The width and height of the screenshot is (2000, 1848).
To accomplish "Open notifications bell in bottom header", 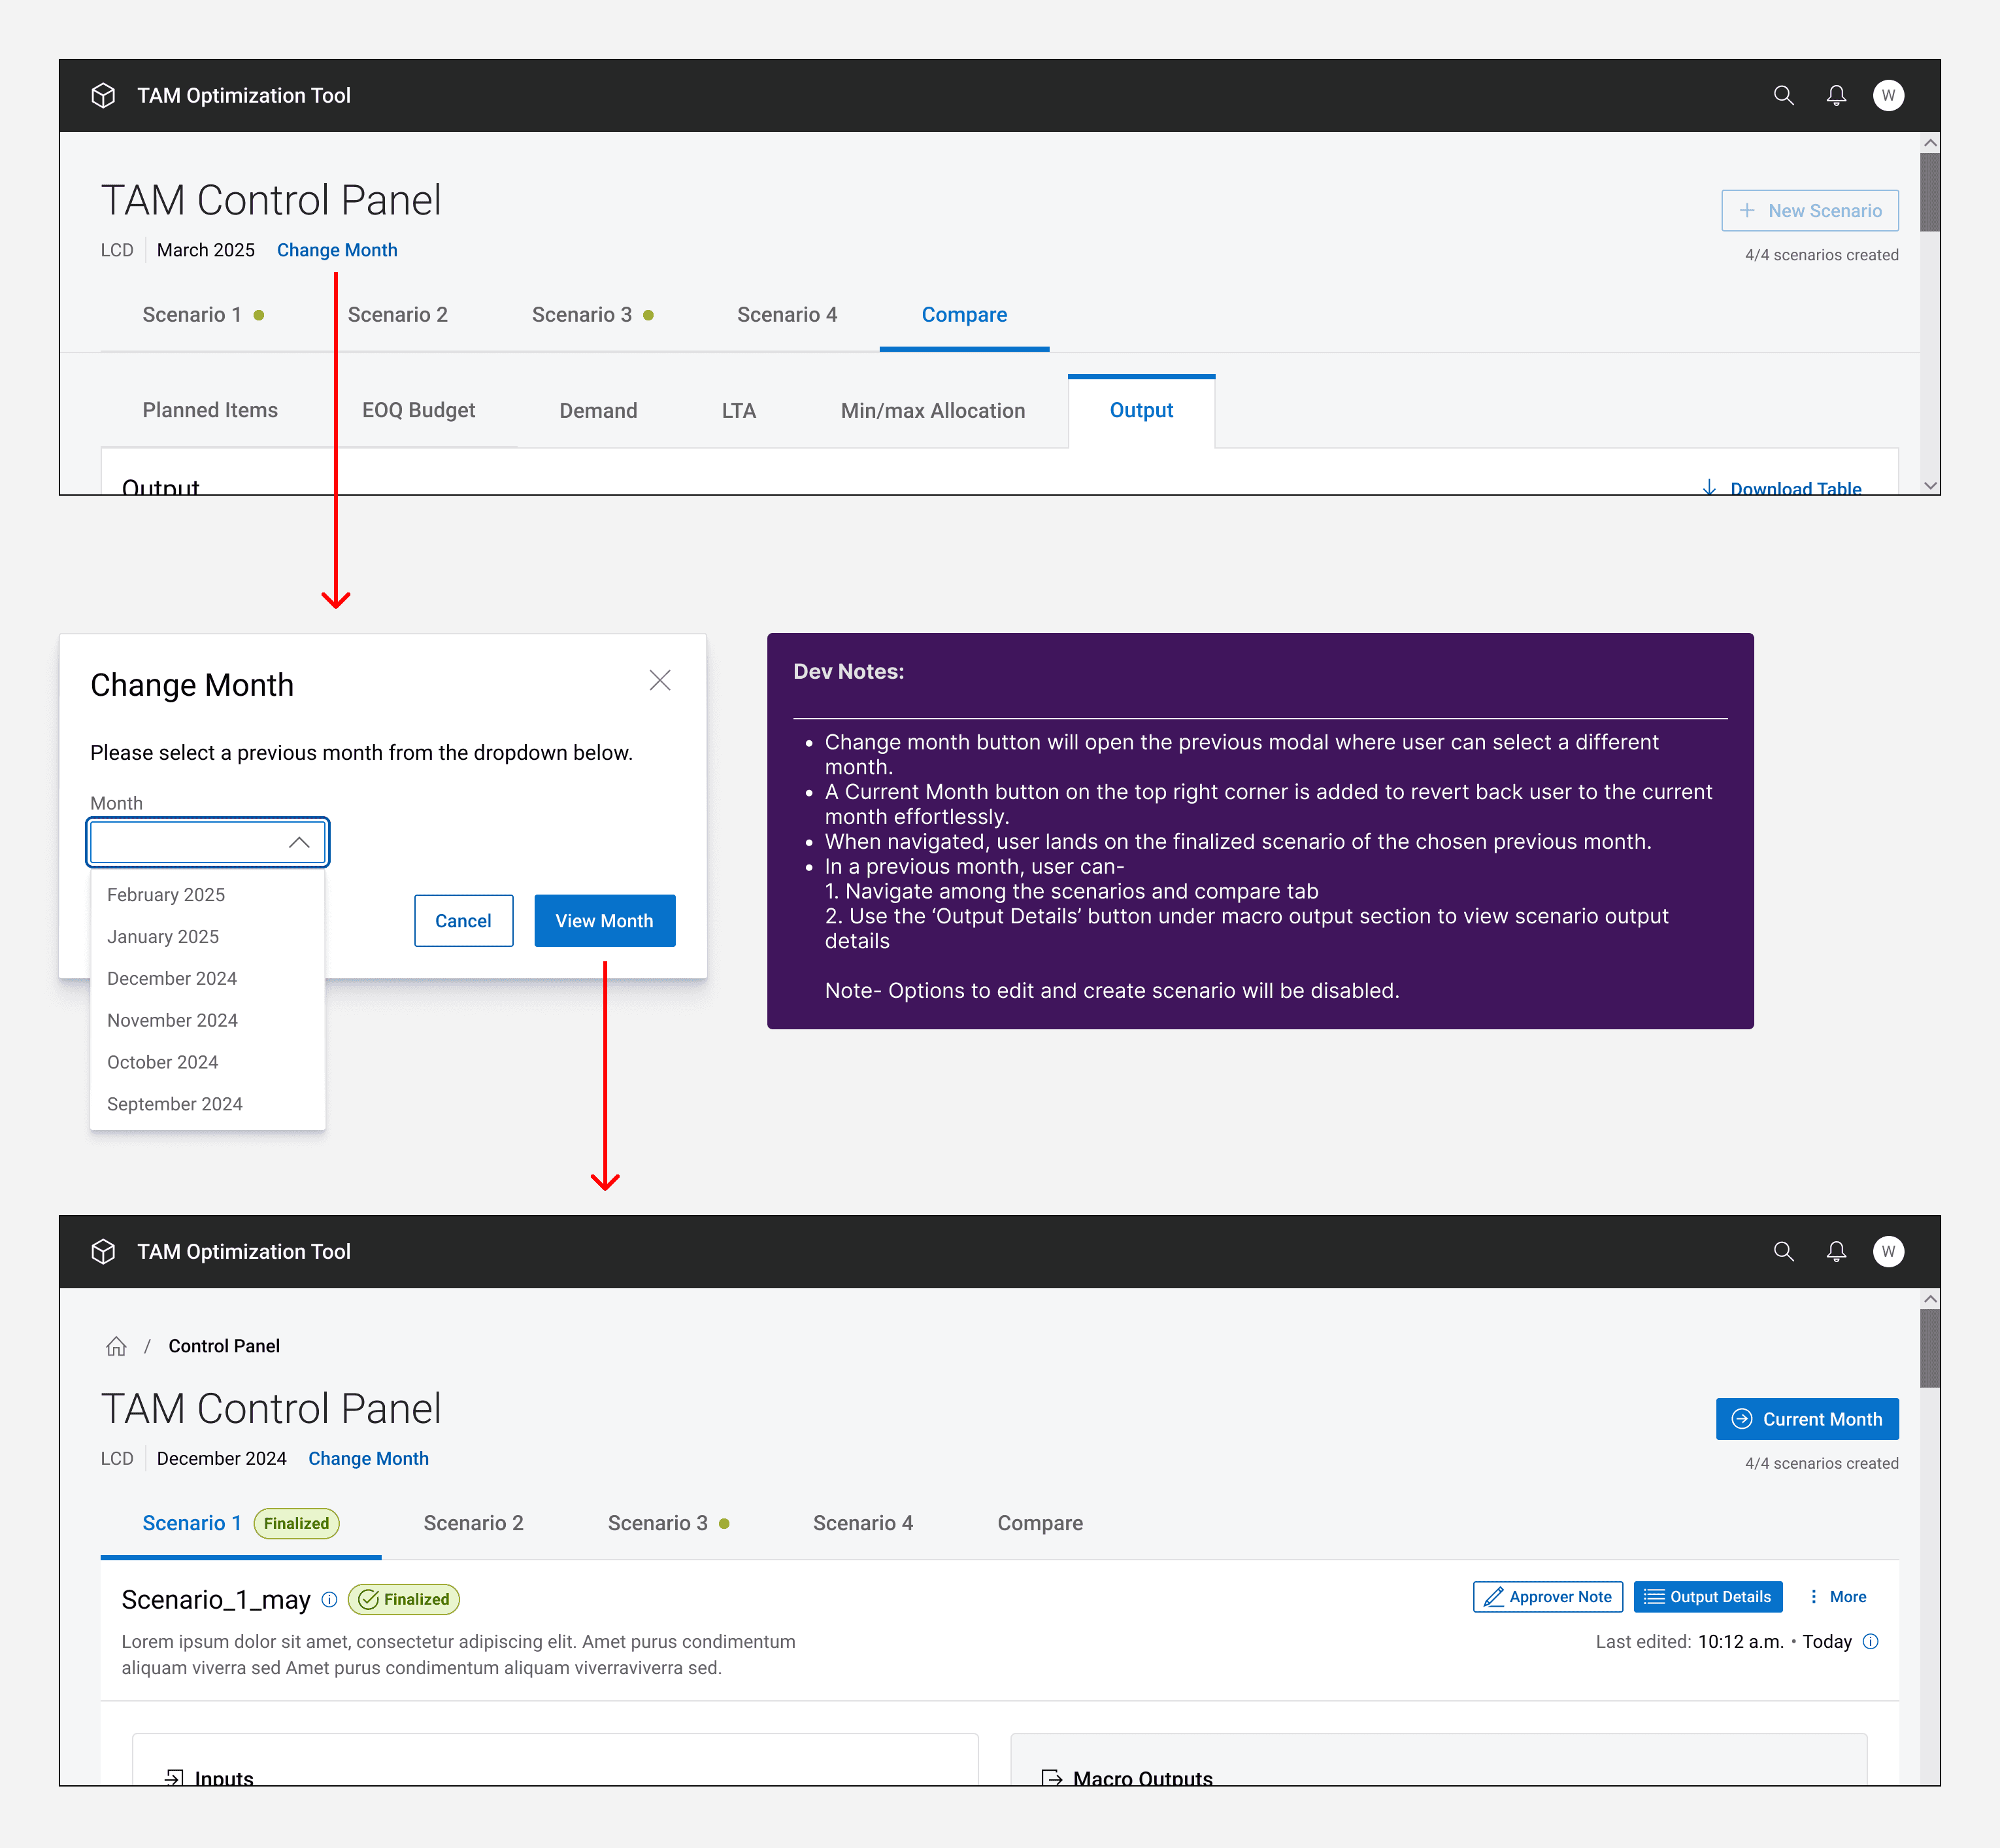I will pos(1835,1251).
